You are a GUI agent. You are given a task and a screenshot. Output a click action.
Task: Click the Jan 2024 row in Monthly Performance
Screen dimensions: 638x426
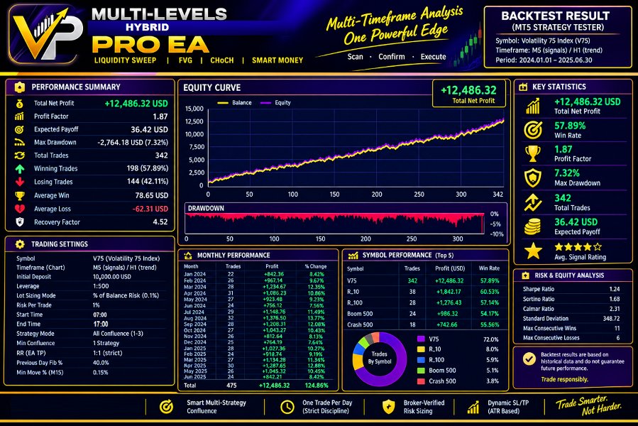pos(257,275)
